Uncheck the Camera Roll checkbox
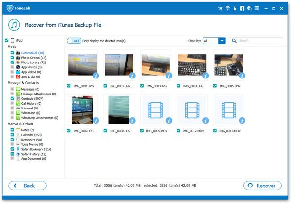The width and height of the screenshot is (291, 203). pyautogui.click(x=12, y=53)
